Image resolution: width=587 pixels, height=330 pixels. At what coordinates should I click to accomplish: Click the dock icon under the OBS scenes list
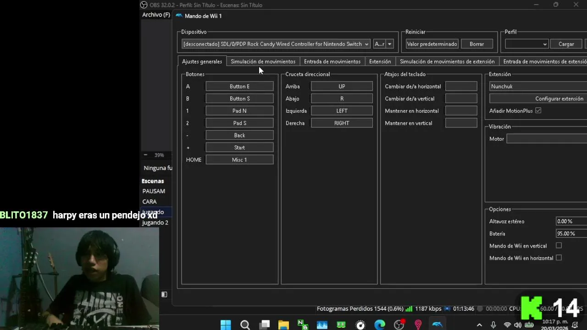pos(164,294)
